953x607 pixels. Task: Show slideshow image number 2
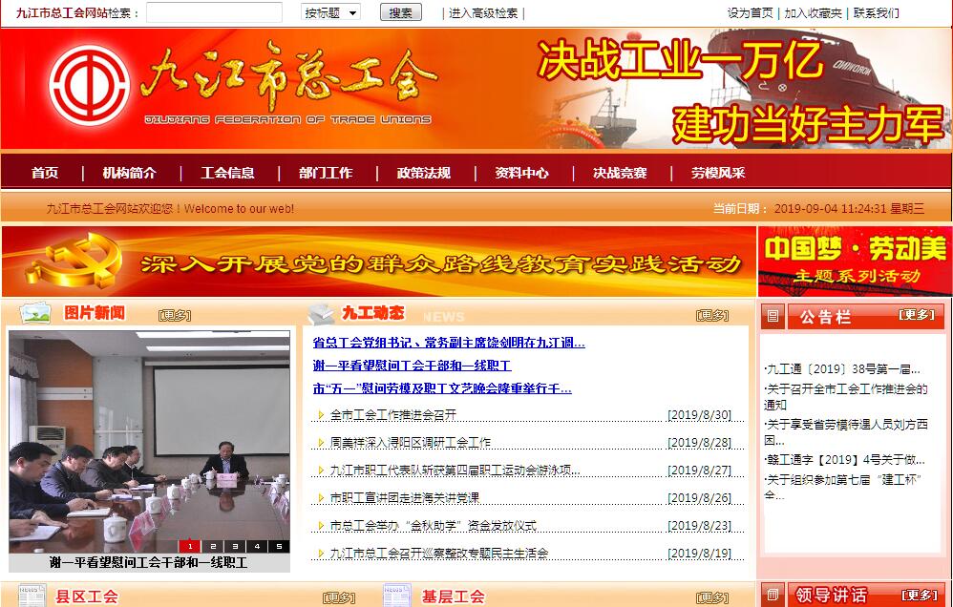[x=211, y=546]
